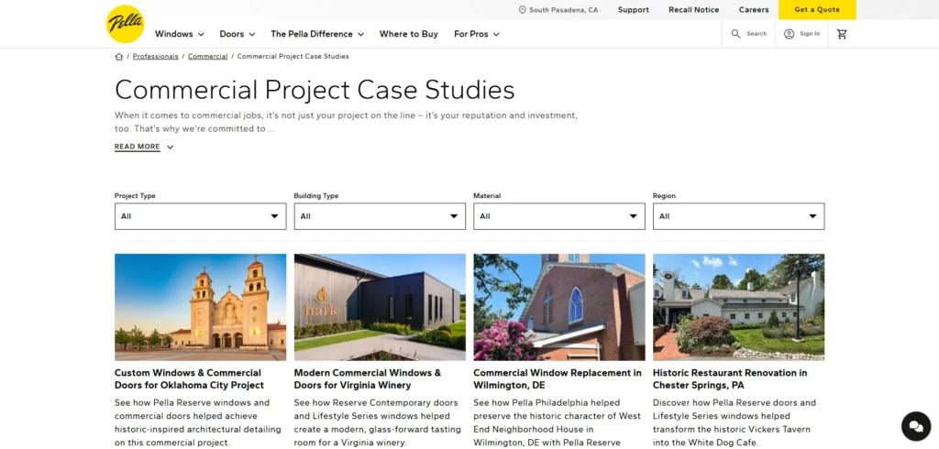Image resolution: width=939 pixels, height=449 pixels.
Task: Expand the Project Type dropdown
Action: coord(200,216)
